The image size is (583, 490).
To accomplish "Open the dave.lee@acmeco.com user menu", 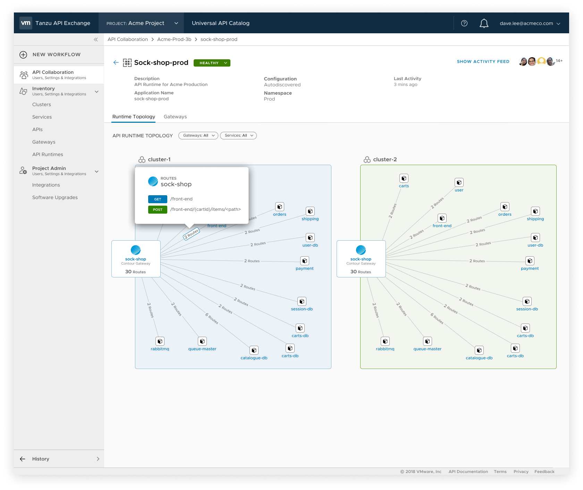I will click(x=530, y=24).
